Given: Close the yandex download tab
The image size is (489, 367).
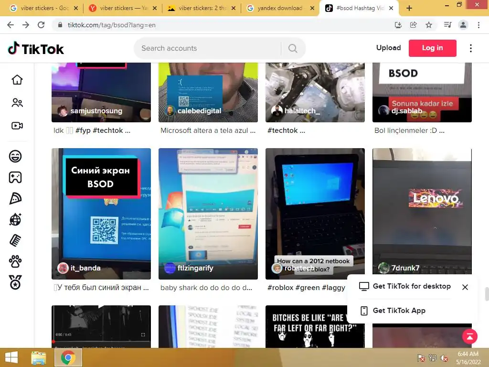Looking at the screenshot, I should pyautogui.click(x=312, y=9).
